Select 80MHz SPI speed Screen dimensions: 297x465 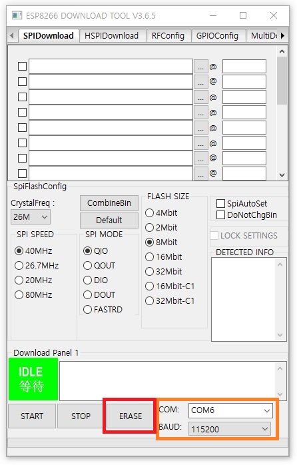pos(33,294)
